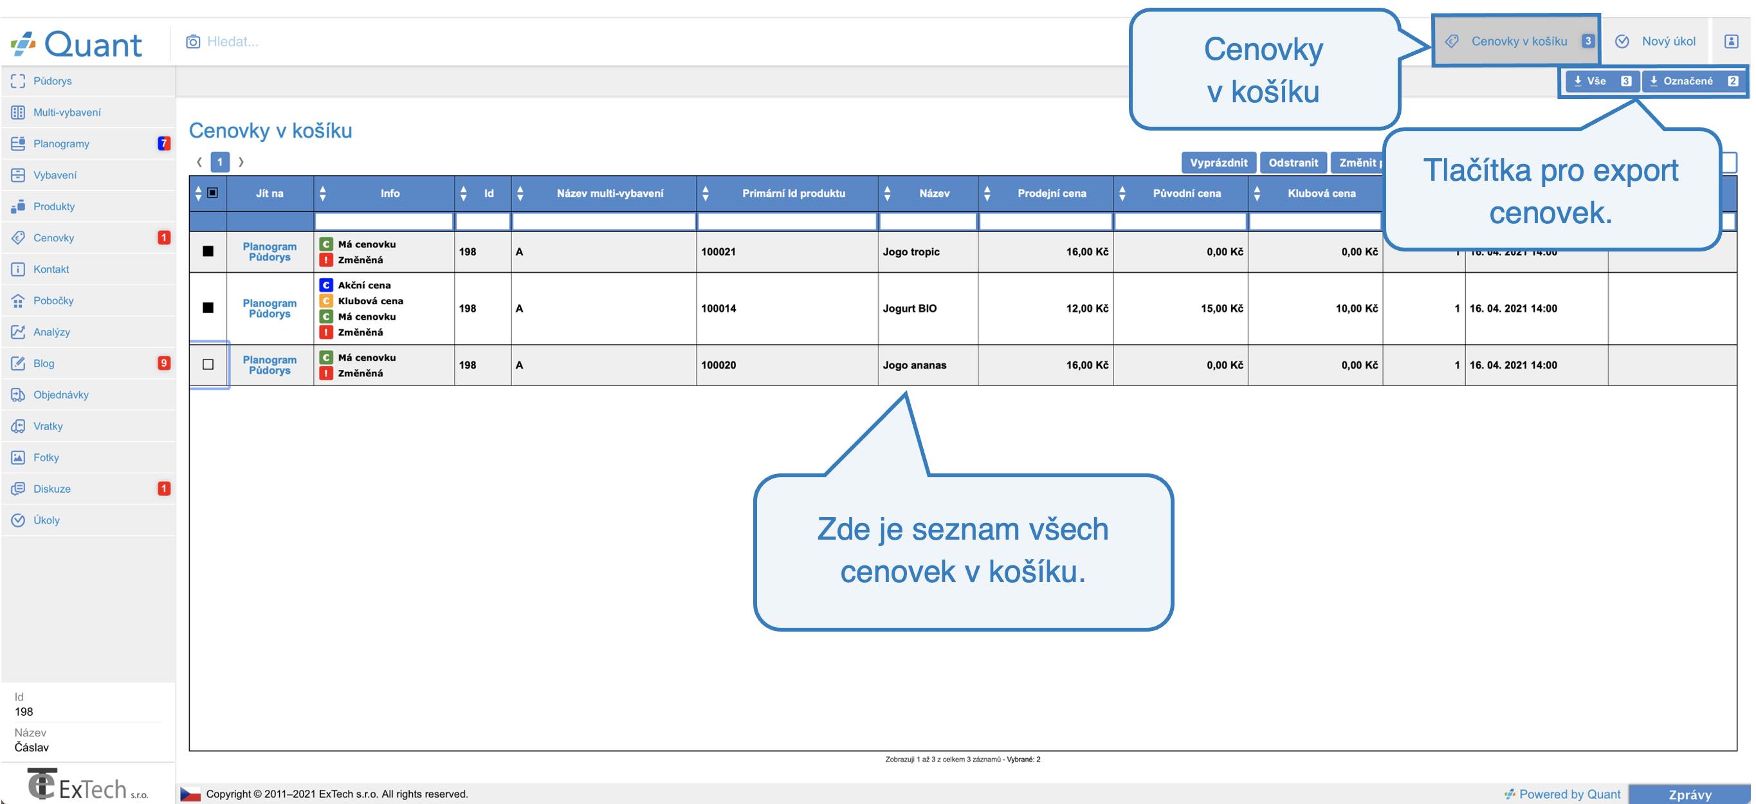The width and height of the screenshot is (1756, 804).
Task: Open Vybavení sidebar icon
Action: point(19,174)
